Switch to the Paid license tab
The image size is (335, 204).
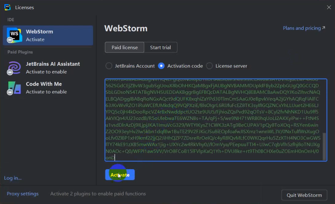pos(125,47)
